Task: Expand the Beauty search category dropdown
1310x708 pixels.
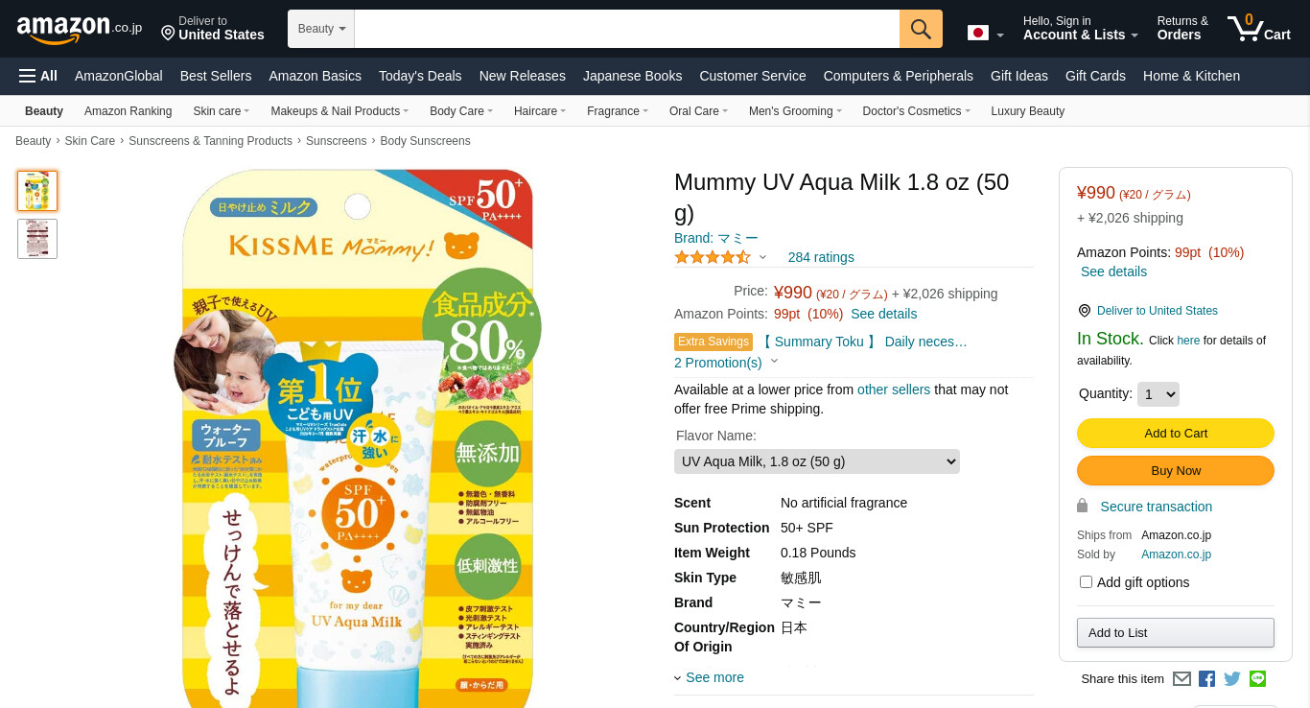Action: [x=321, y=29]
